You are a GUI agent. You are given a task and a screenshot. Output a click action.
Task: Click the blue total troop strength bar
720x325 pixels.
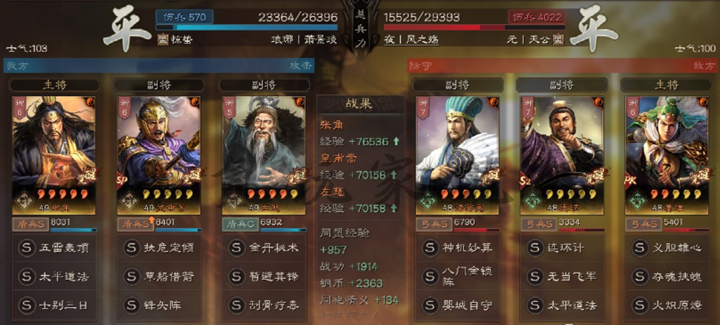click(x=247, y=28)
